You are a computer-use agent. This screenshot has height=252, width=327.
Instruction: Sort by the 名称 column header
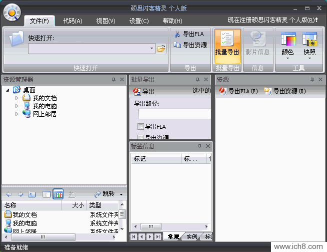coord(32,205)
